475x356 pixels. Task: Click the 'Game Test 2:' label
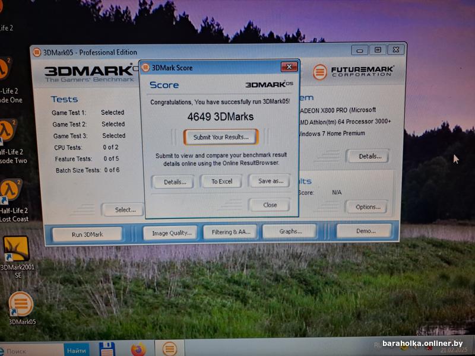pyautogui.click(x=69, y=125)
